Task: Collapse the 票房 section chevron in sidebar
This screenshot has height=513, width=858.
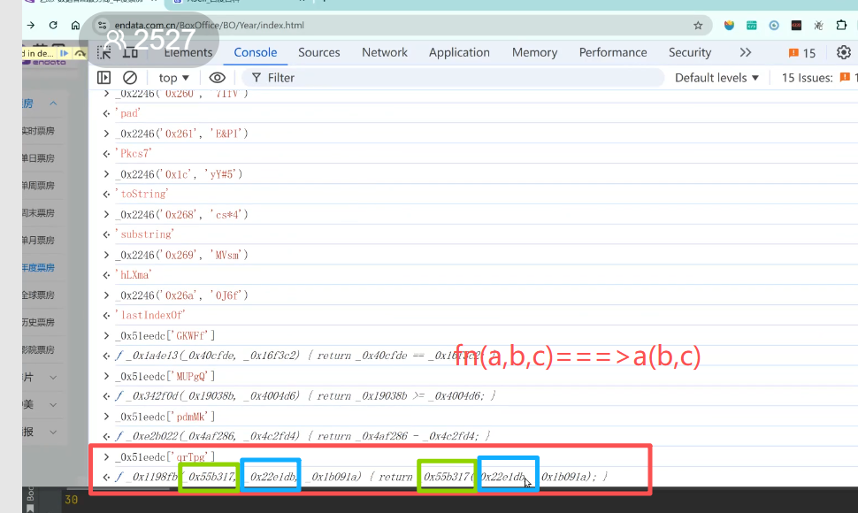Action: tap(53, 103)
